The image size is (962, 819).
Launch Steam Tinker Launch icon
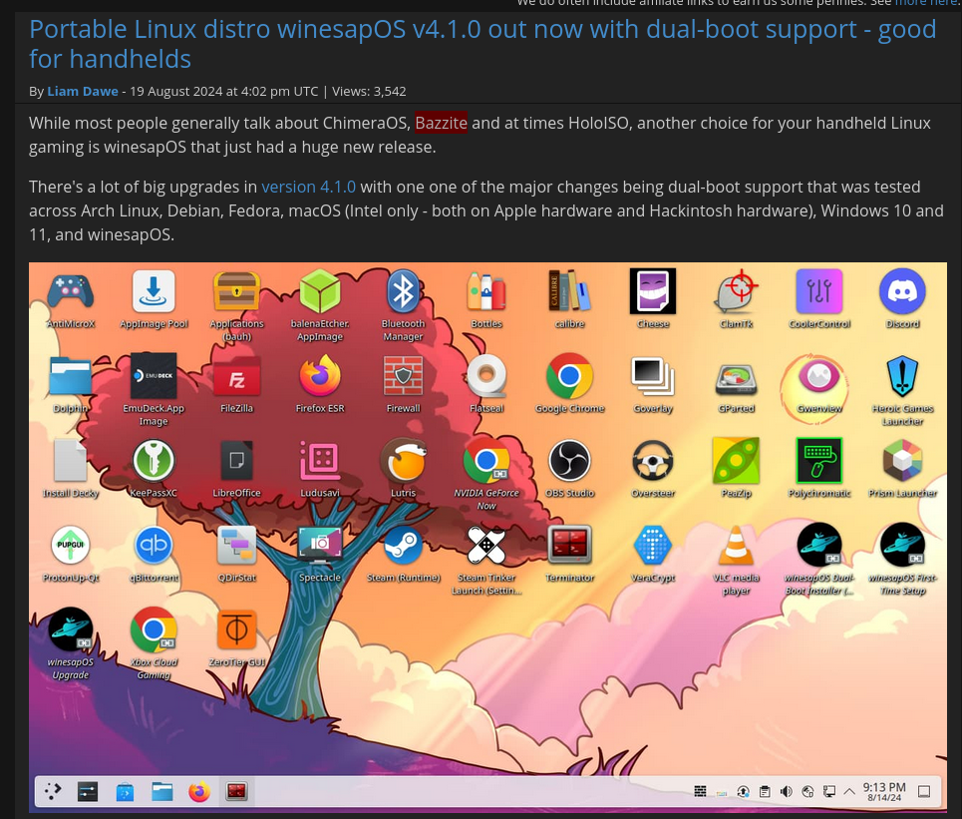[486, 545]
